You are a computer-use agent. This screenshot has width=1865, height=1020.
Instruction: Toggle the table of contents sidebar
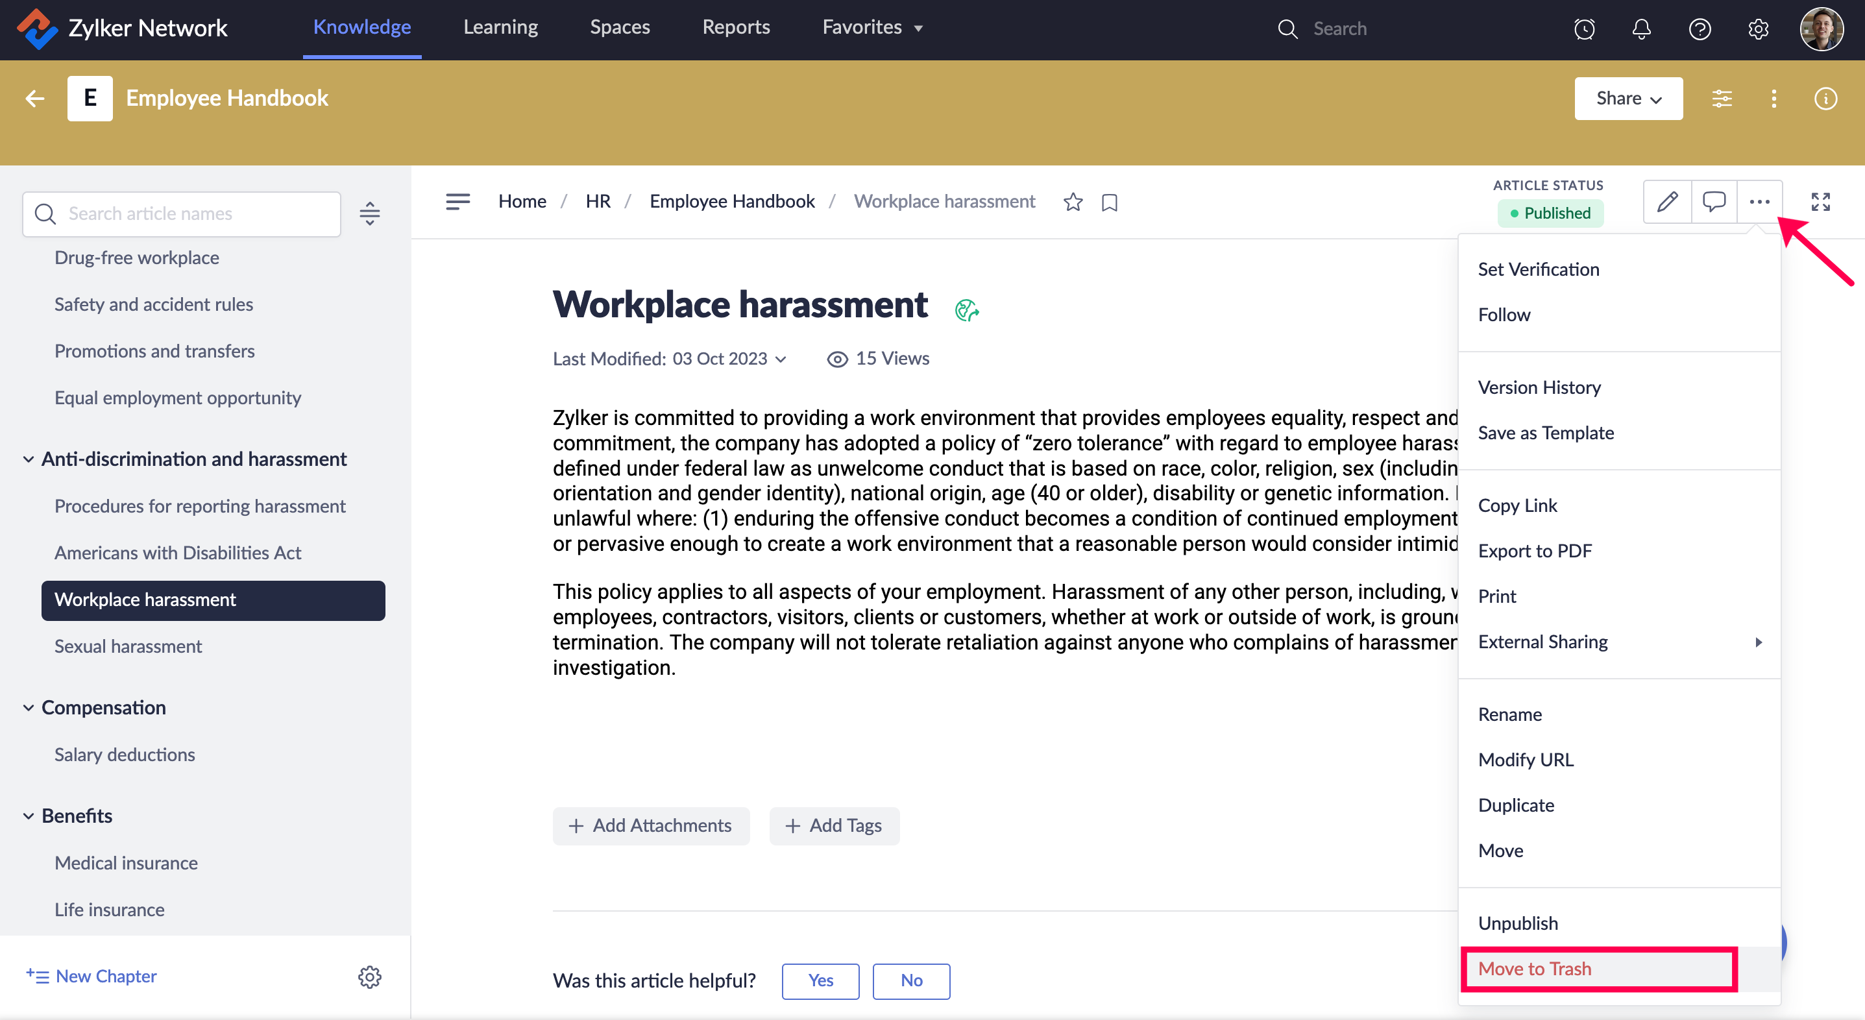[457, 201]
